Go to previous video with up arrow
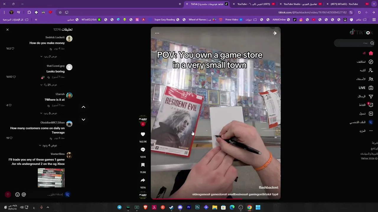This screenshot has width=378, height=212. point(83,107)
